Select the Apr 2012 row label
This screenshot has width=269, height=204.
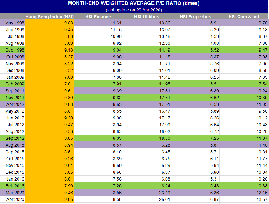pos(15,104)
